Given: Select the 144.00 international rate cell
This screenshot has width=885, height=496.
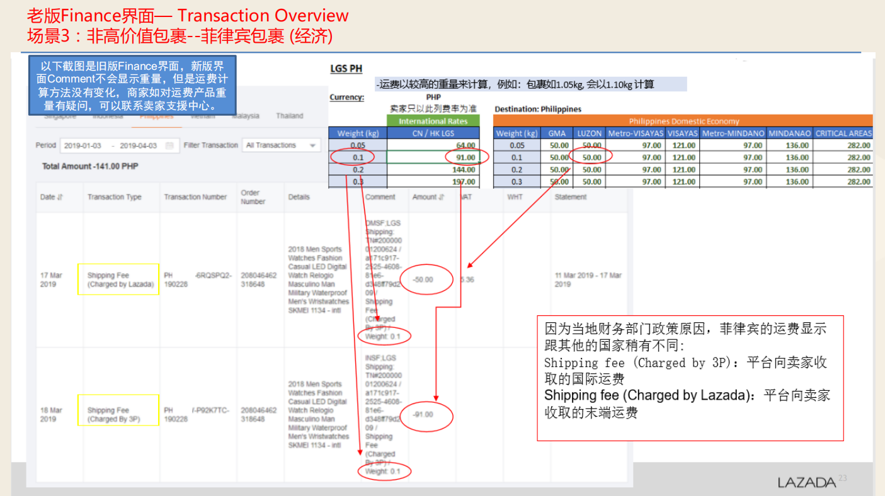Looking at the screenshot, I should click(433, 170).
